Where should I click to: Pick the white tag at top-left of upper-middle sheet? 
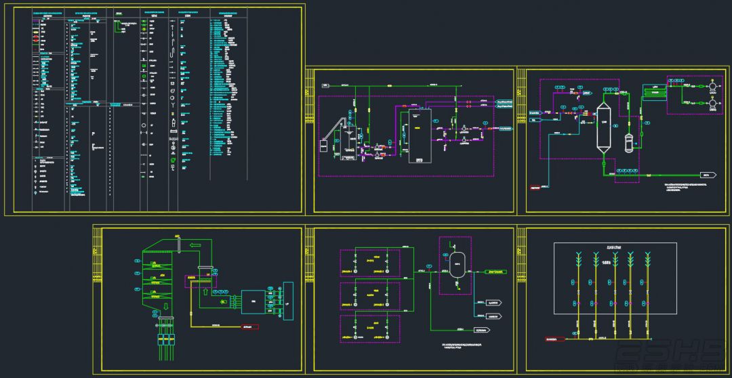[x=326, y=86]
